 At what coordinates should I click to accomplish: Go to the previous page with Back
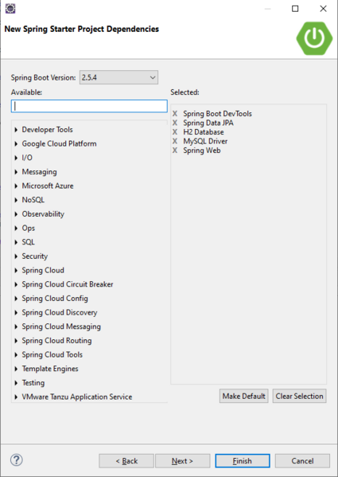pyautogui.click(x=126, y=461)
